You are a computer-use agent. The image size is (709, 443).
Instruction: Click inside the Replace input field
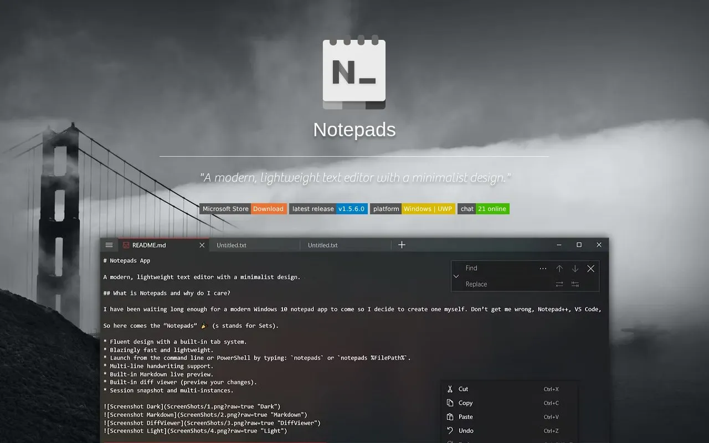tap(507, 284)
